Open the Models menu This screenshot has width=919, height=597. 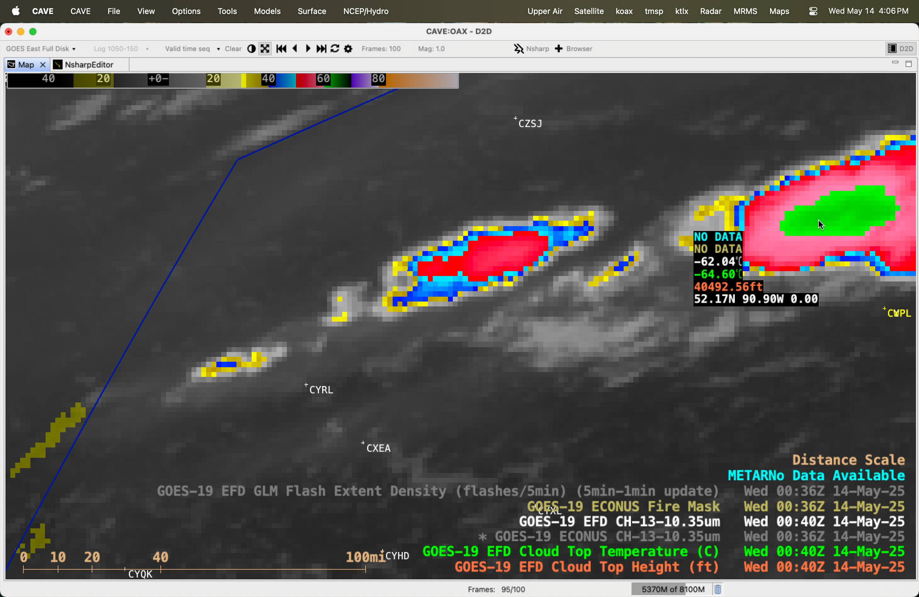(267, 11)
